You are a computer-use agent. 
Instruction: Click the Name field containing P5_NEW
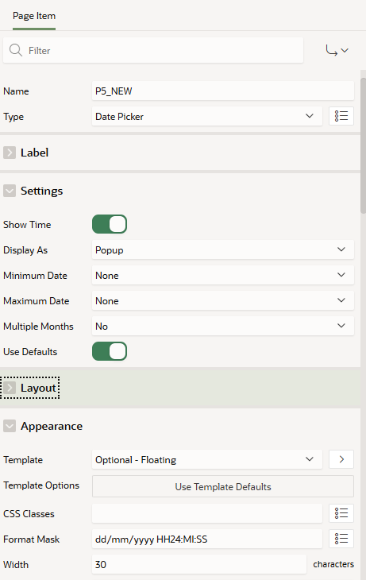(222, 91)
